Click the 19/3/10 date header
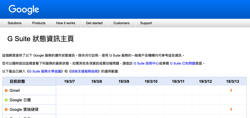 [x=151, y=81]
